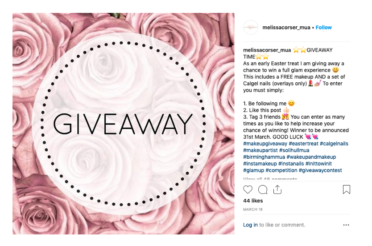Open melissacorser_mua username in the header

tap(286, 28)
